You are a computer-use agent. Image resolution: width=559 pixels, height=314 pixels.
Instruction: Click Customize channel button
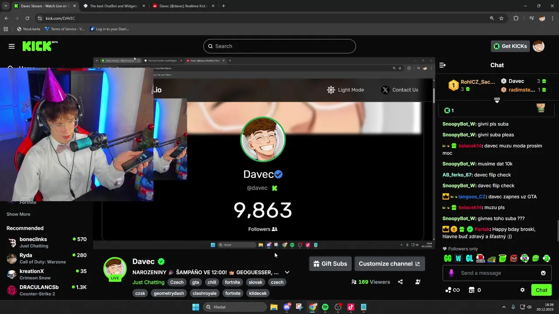[x=389, y=263]
